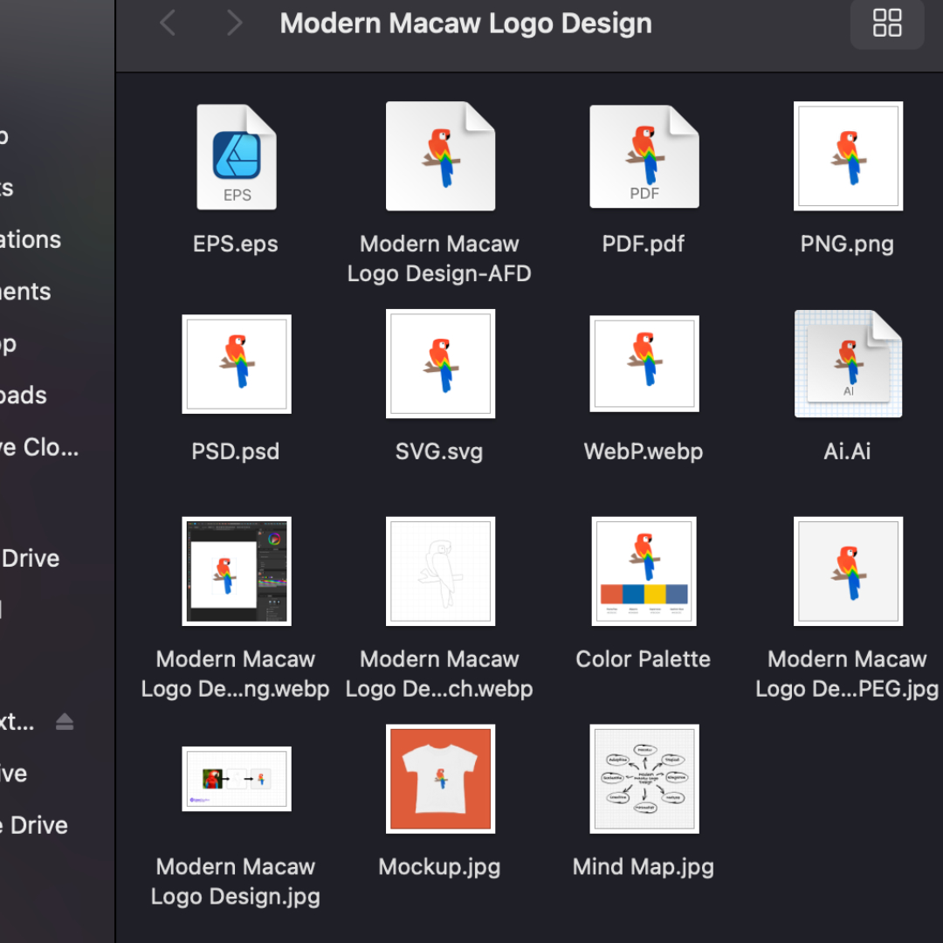Click the SVG.svg file thumbnail
The image size is (943, 943).
click(x=440, y=364)
